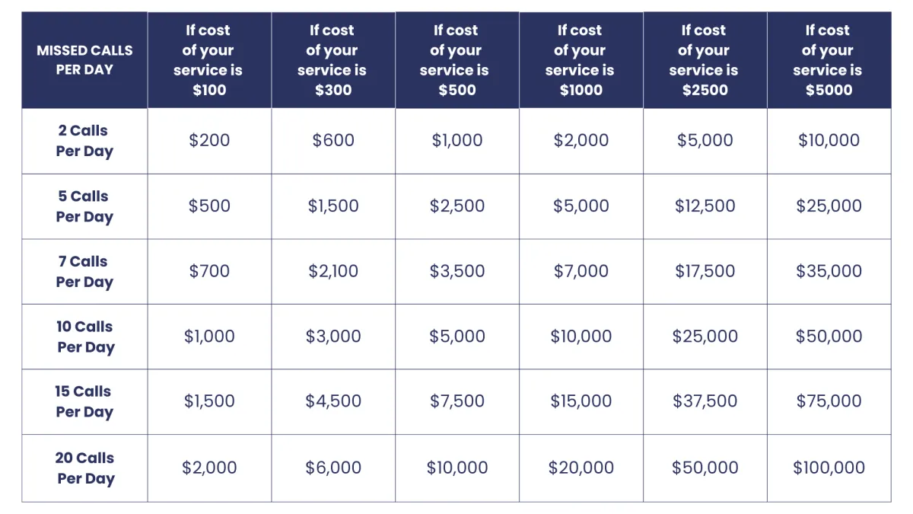The width and height of the screenshot is (913, 514).
Task: Click the 15 Calls Per Day row label
Action: tap(84, 402)
